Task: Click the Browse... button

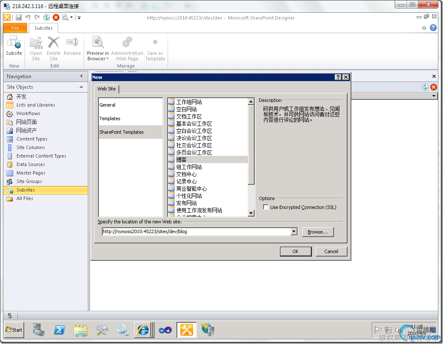Action: click(317, 232)
